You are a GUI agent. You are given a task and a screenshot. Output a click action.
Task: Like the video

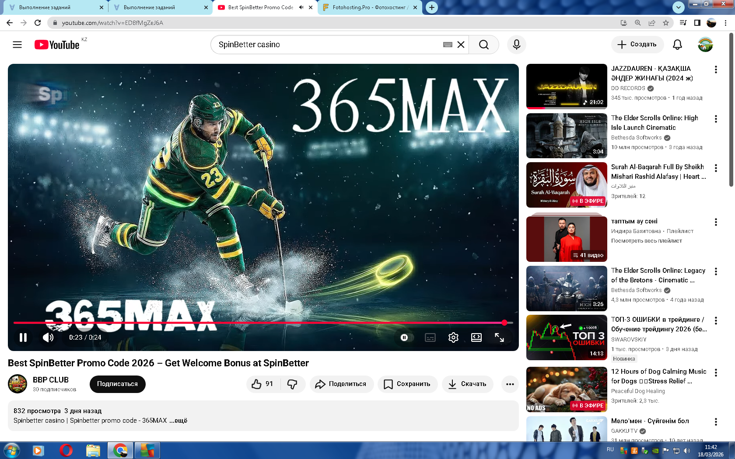[262, 384]
